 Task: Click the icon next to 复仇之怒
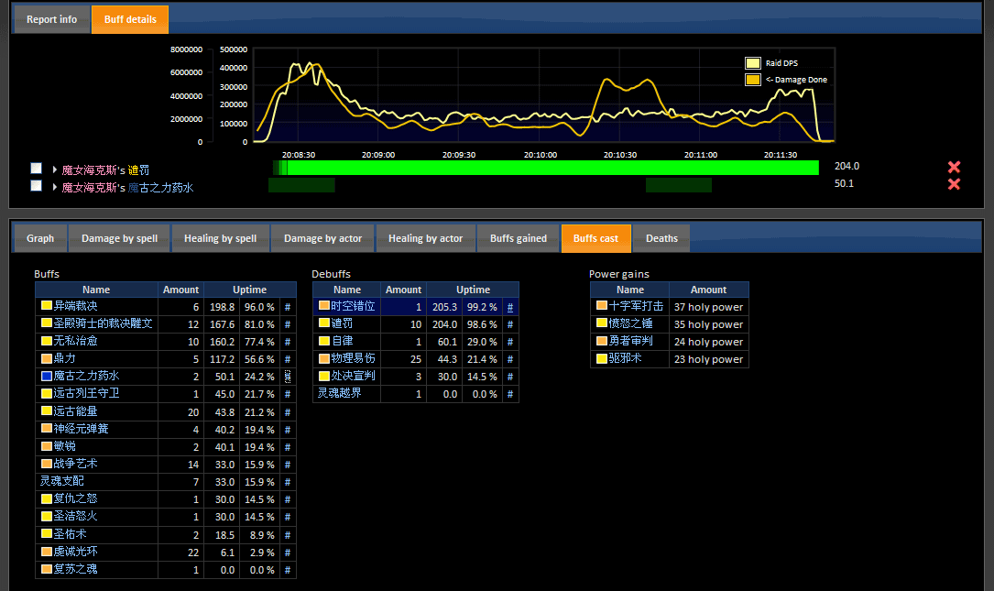coord(47,498)
